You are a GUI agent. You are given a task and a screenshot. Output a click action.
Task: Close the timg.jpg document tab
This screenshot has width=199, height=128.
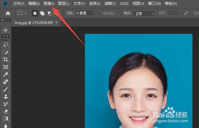click(x=56, y=22)
